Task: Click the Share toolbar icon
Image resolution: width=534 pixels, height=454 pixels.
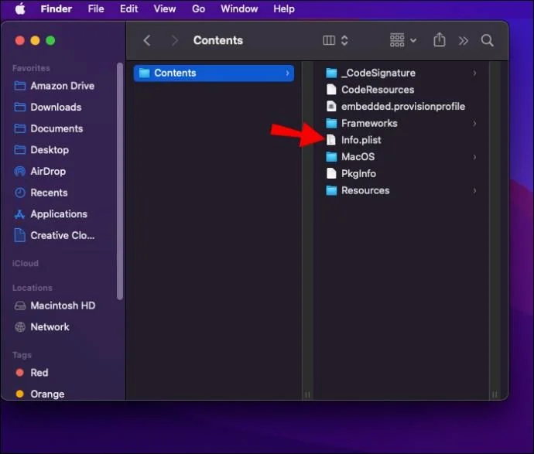Action: point(440,39)
